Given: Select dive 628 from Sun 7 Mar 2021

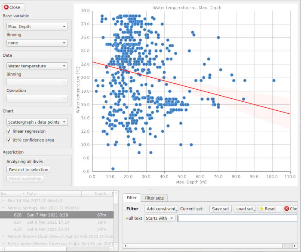Looking at the screenshot, I should [56, 215].
